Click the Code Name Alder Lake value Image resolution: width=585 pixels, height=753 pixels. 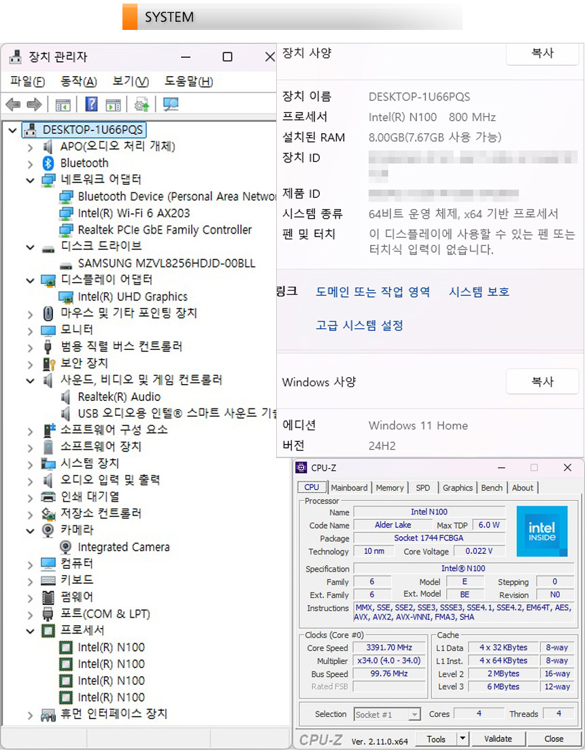[392, 525]
